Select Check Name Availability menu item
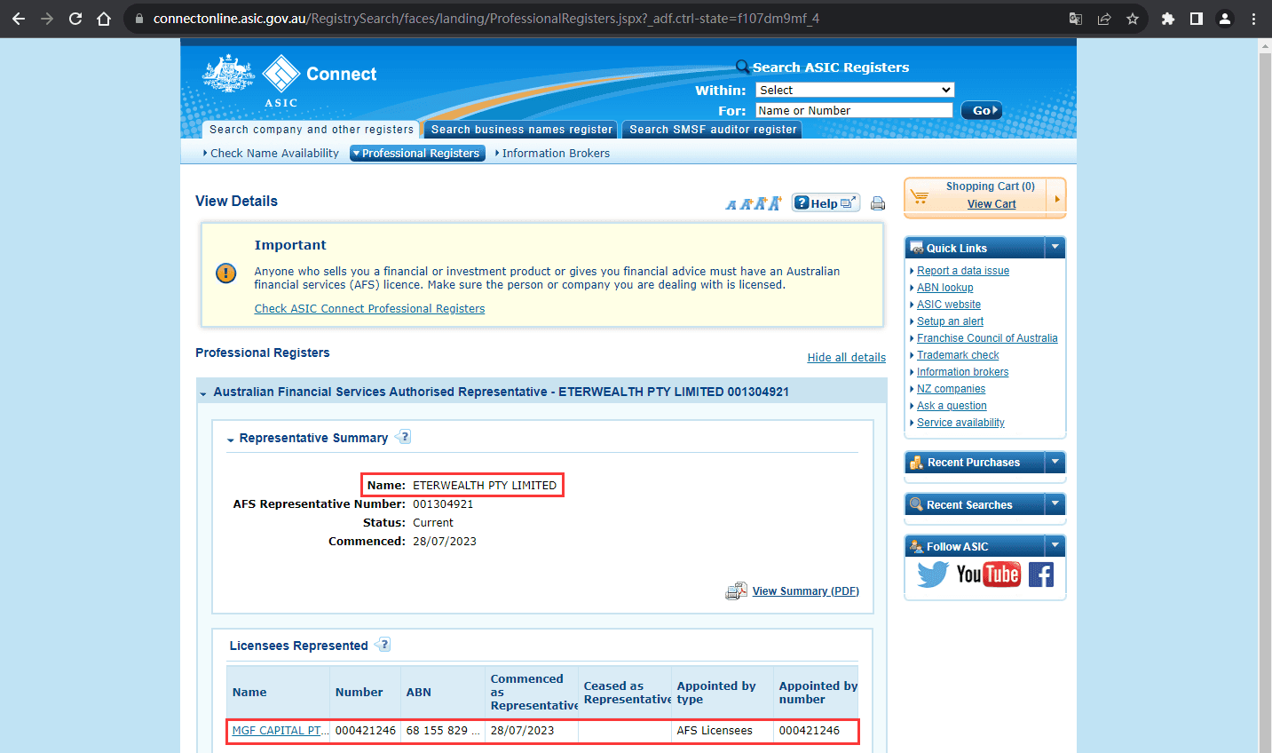 [x=274, y=154]
